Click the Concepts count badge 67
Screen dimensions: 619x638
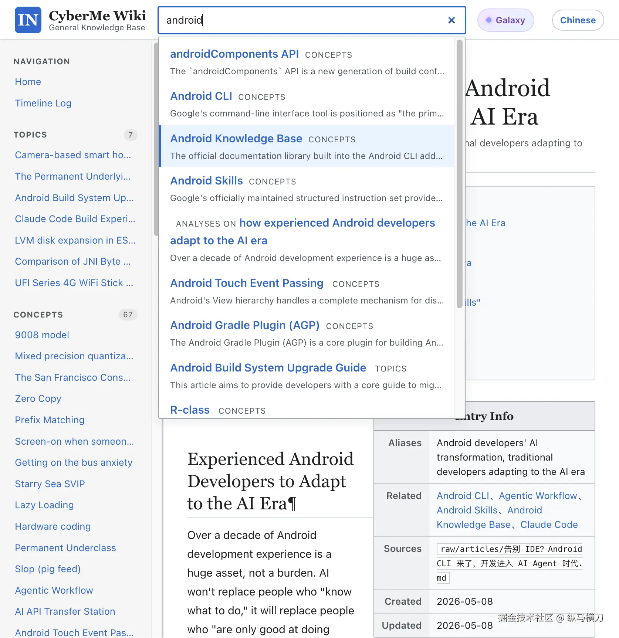coord(128,315)
